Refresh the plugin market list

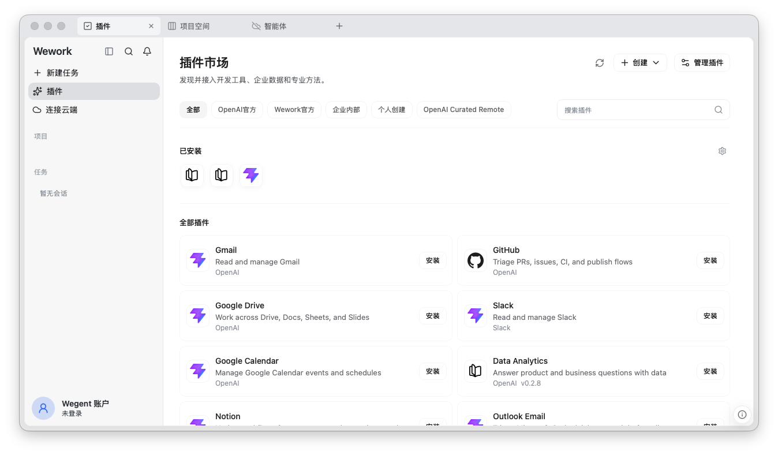(x=600, y=63)
